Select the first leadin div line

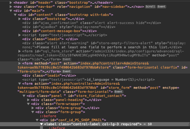[50, 39]
